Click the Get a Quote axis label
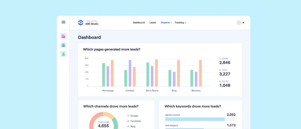This screenshot has height=129, width=301. pyautogui.click(x=152, y=91)
